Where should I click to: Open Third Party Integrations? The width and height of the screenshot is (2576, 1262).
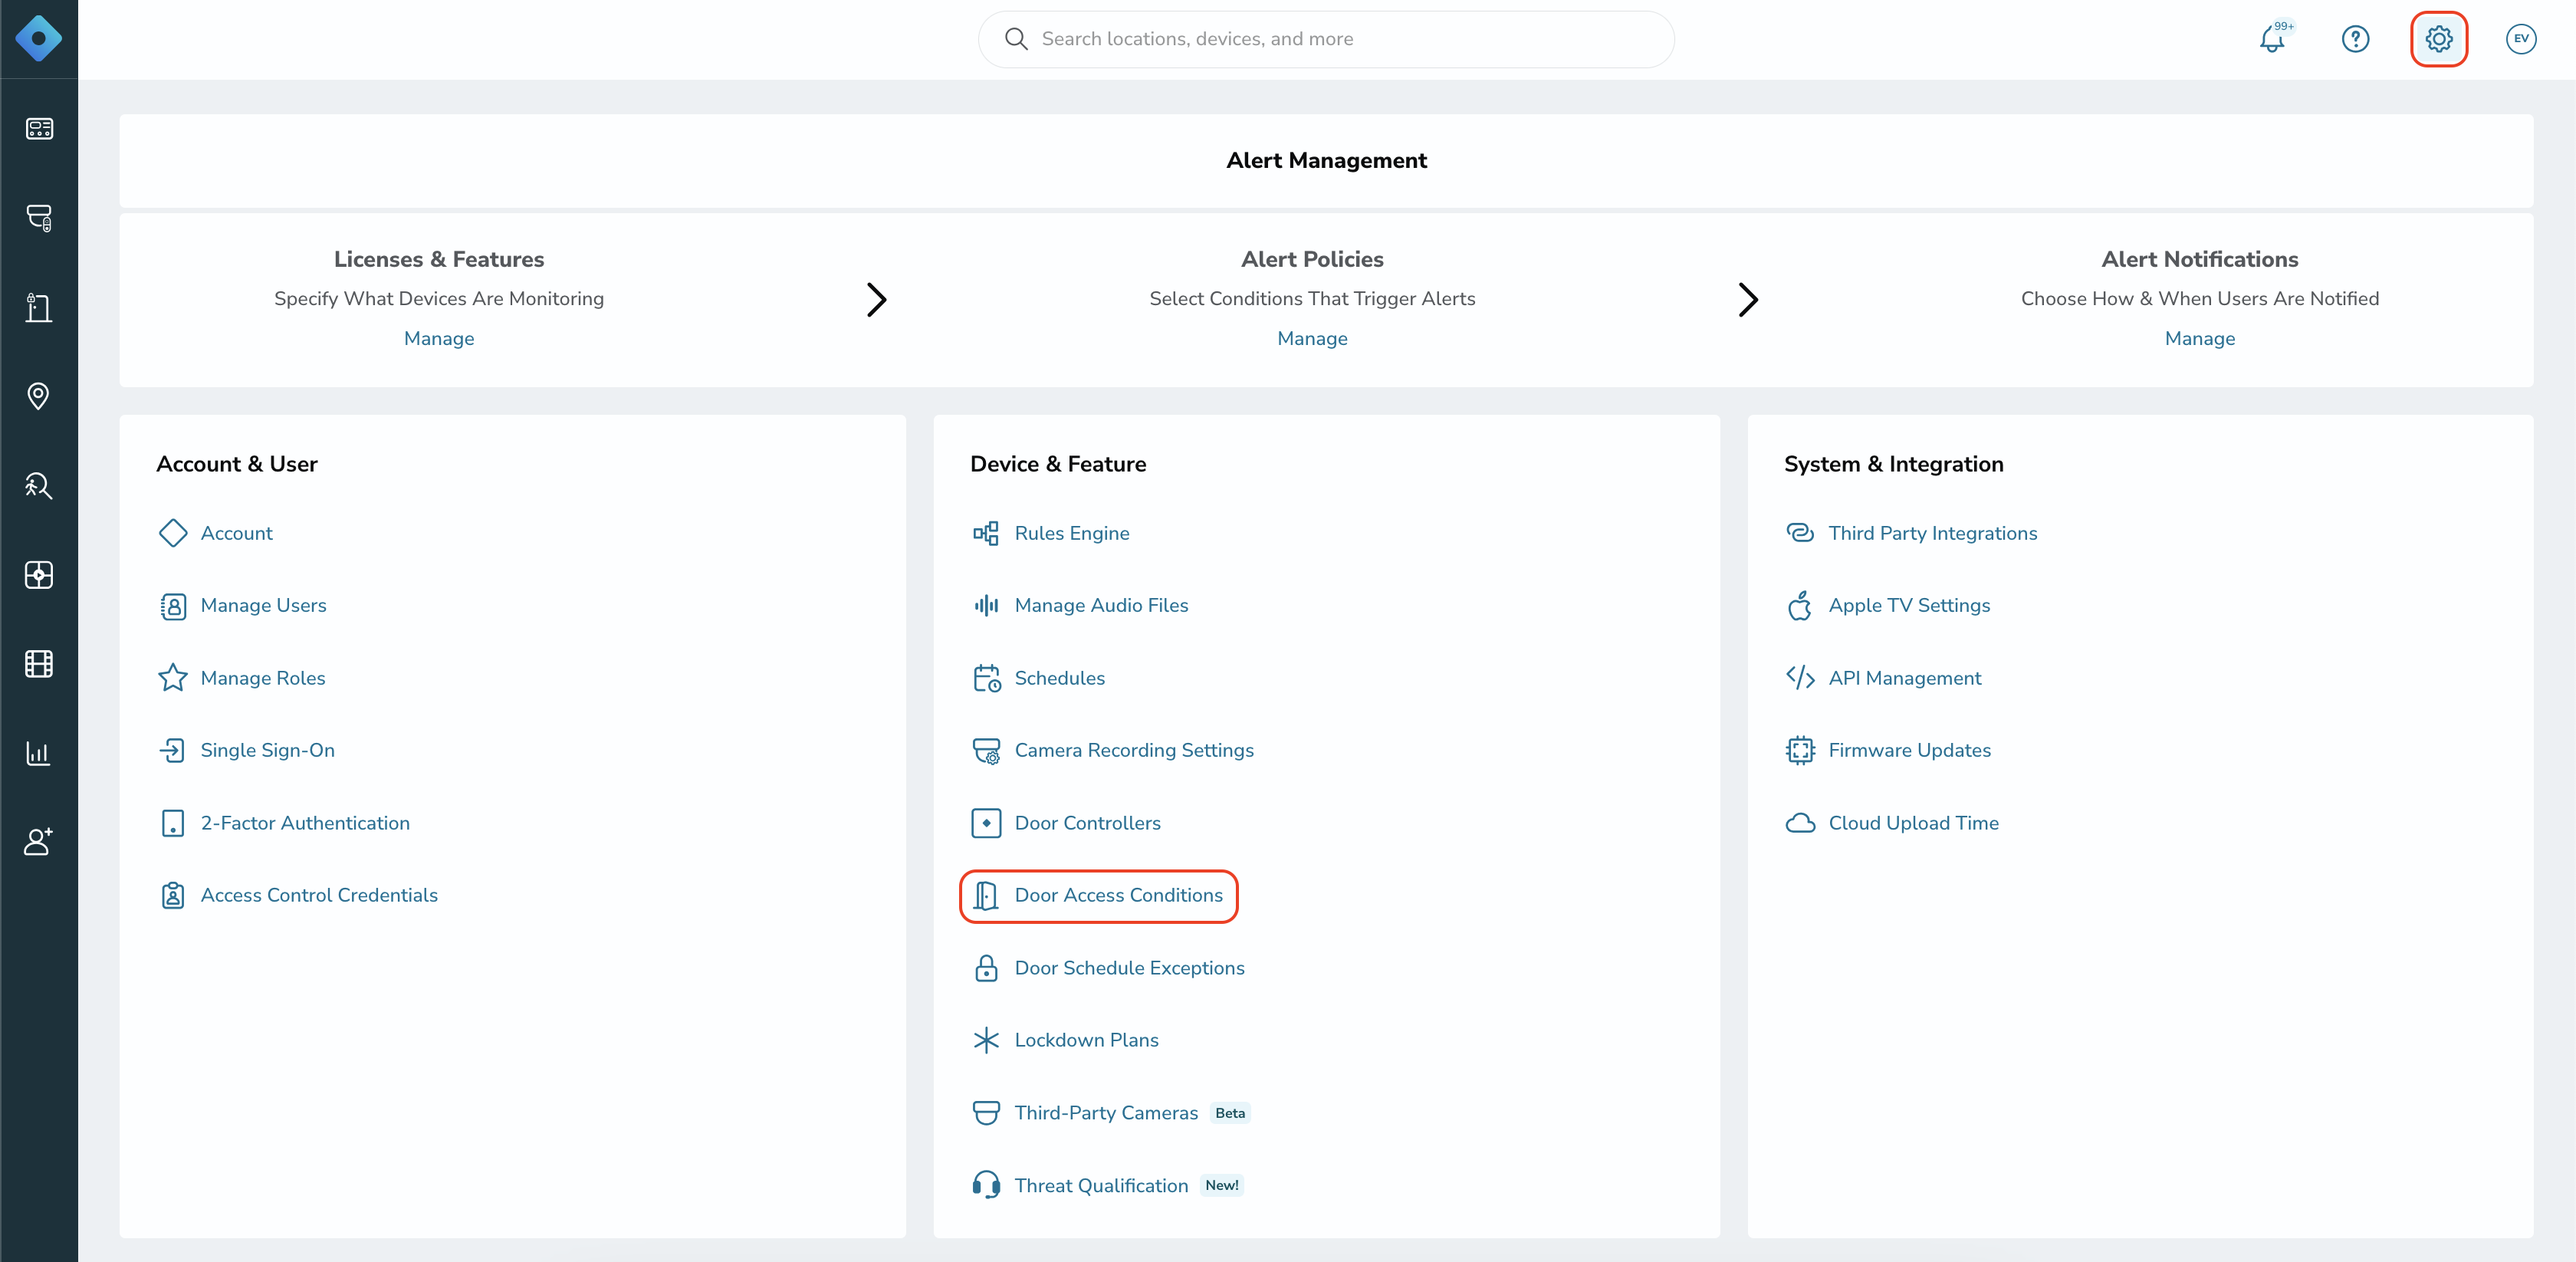(x=1932, y=533)
